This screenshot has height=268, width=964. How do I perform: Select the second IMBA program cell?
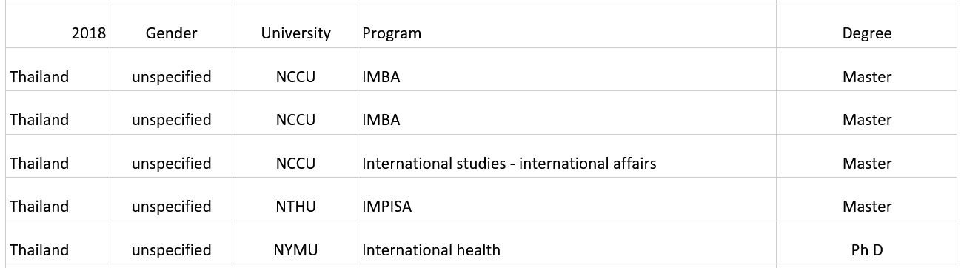[x=567, y=113]
